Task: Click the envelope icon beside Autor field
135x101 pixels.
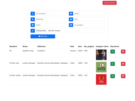Action: [71, 14]
